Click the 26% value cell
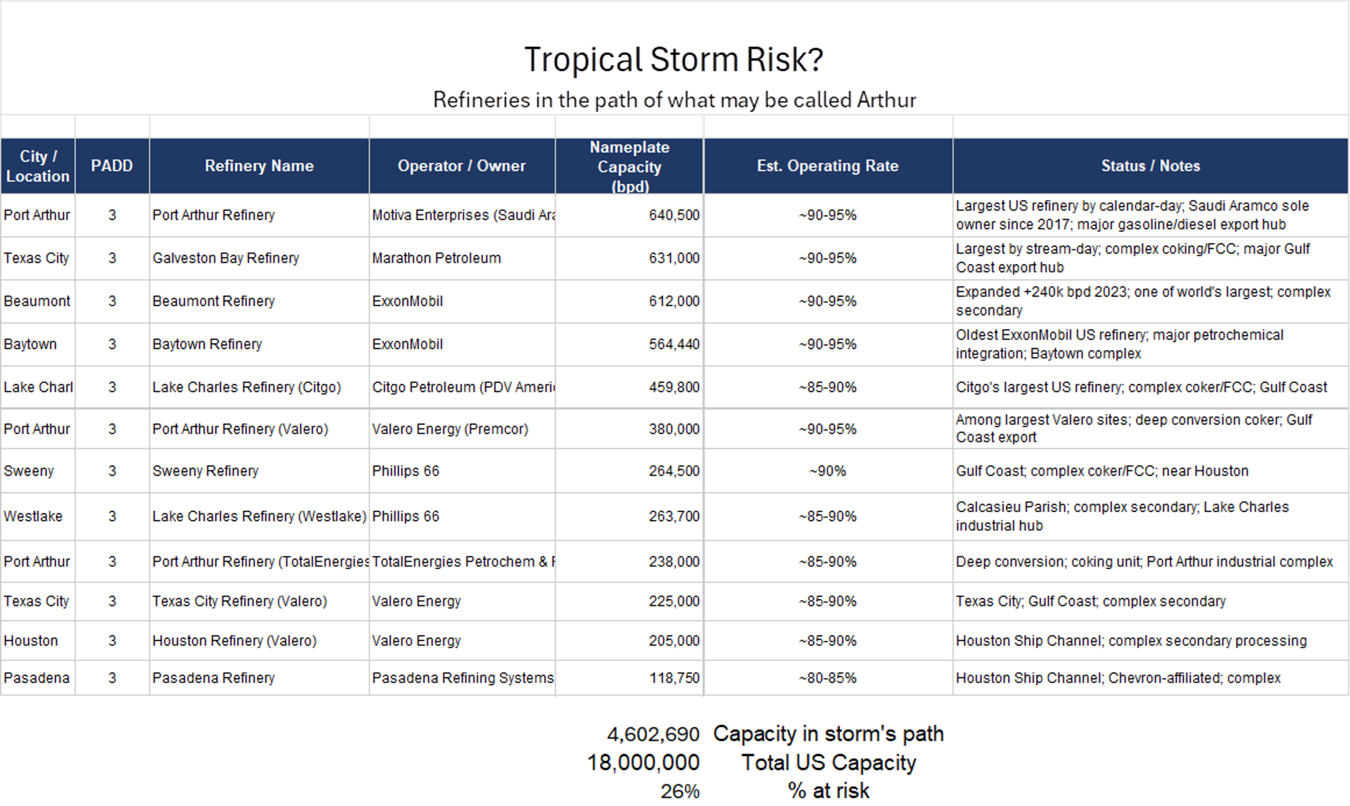The height and width of the screenshot is (806, 1350). click(680, 792)
